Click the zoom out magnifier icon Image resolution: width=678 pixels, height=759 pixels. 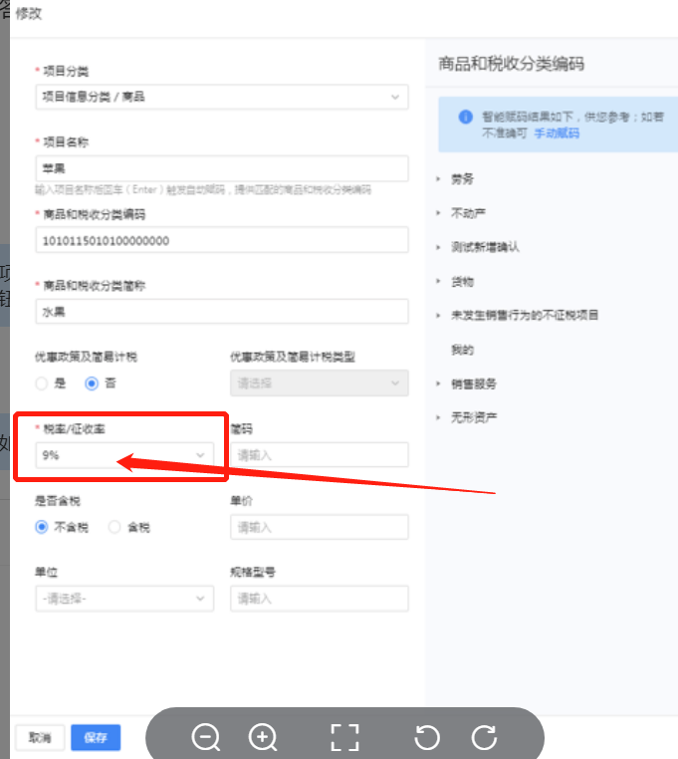point(206,737)
